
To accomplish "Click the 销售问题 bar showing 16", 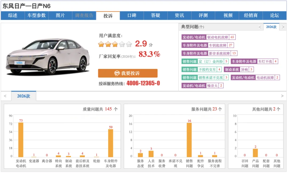I will pyautogui.click(x=189, y=140).
